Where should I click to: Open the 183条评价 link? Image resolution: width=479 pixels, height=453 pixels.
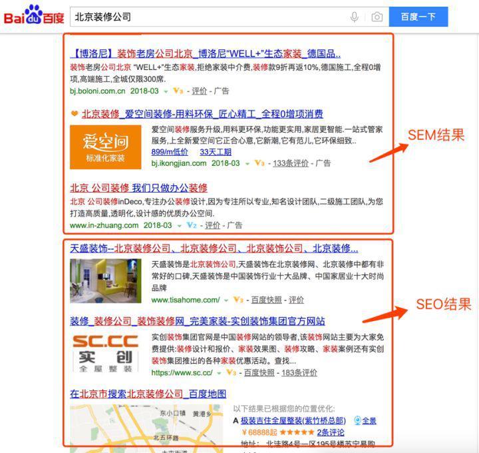coord(299,373)
